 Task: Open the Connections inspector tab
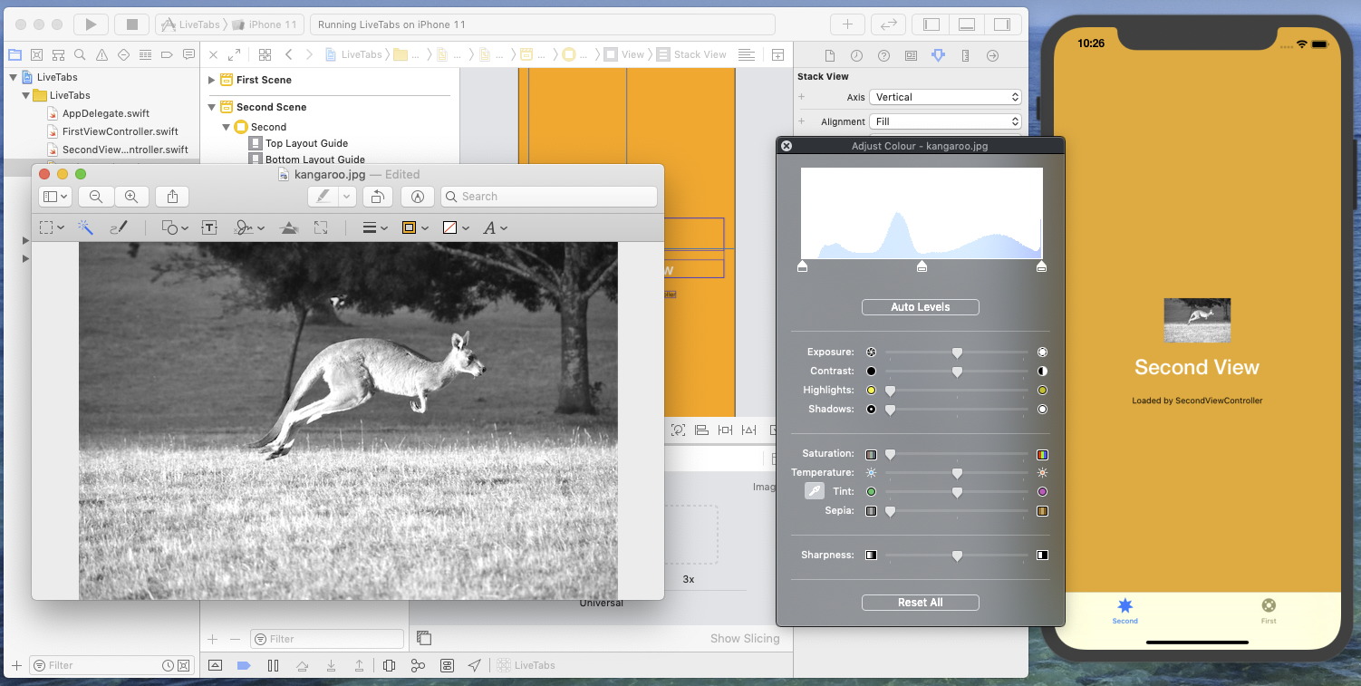coord(992,55)
